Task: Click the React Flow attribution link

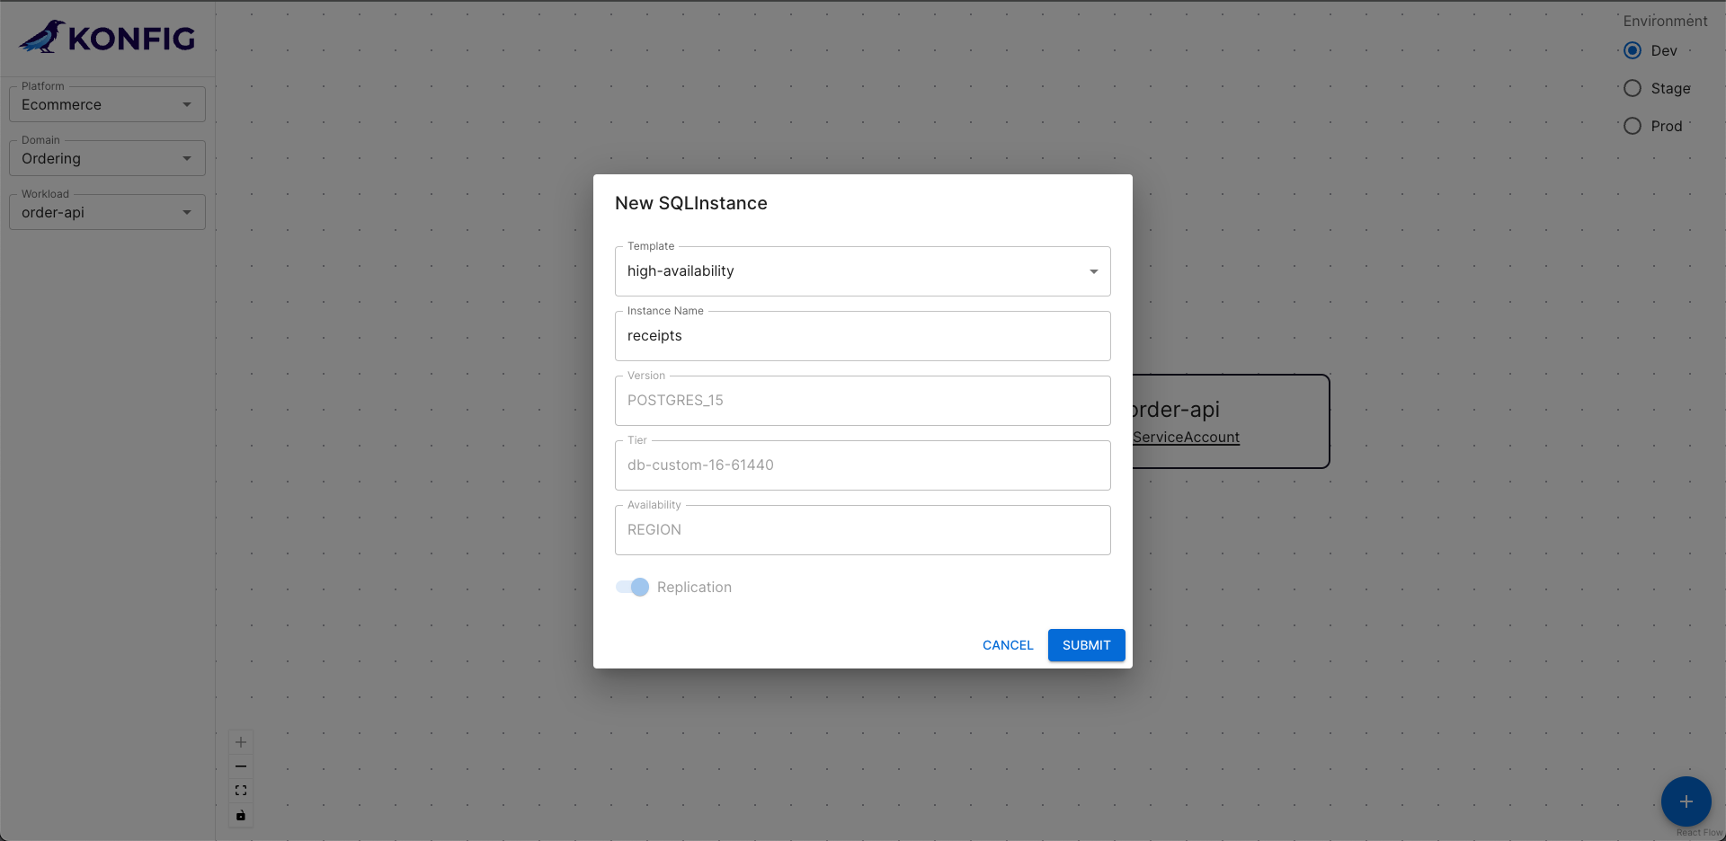Action: (1699, 833)
